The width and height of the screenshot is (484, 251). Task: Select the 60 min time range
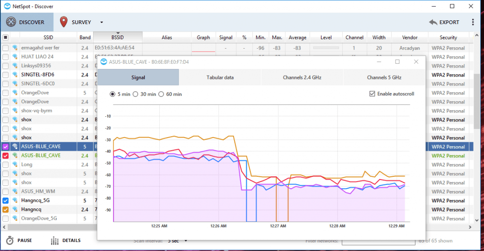[161, 94]
